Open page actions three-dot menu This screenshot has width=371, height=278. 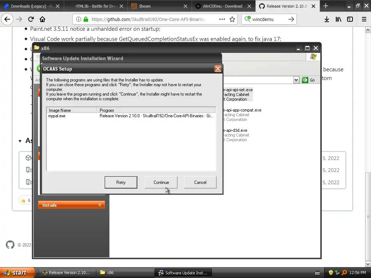(222, 19)
